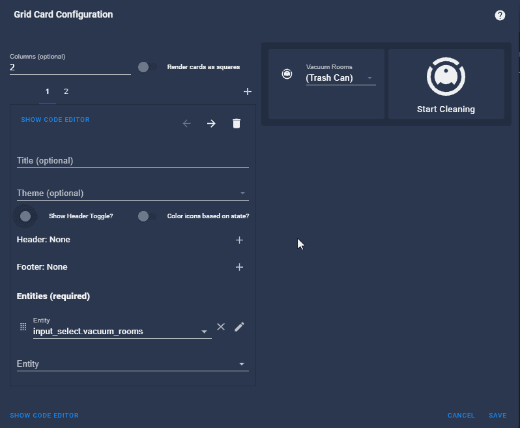
Task: Open the empty Entity dropdown arrow
Action: [x=242, y=364]
